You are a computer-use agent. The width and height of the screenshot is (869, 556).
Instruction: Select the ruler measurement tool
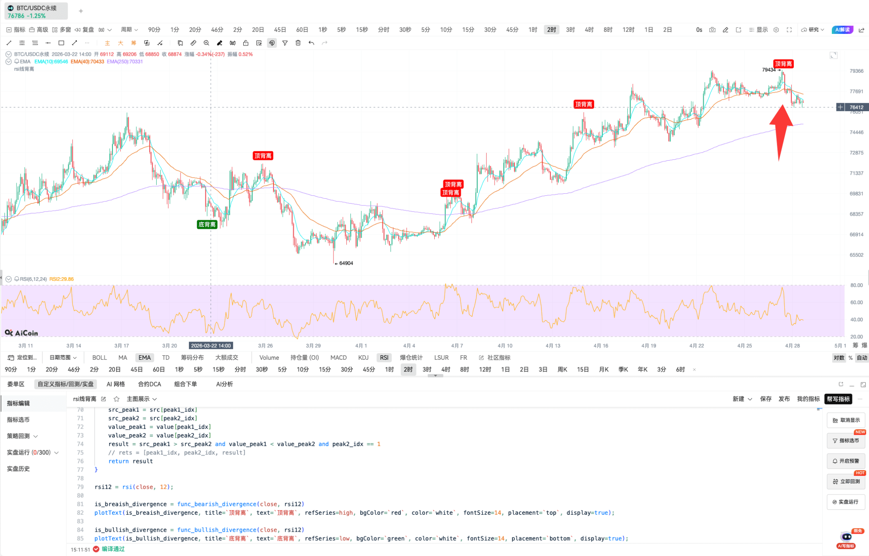tap(193, 43)
